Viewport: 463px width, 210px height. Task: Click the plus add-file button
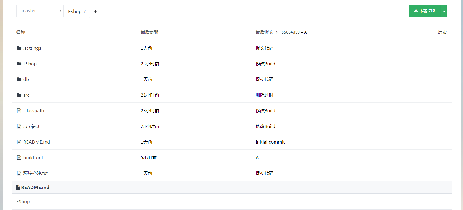point(96,12)
